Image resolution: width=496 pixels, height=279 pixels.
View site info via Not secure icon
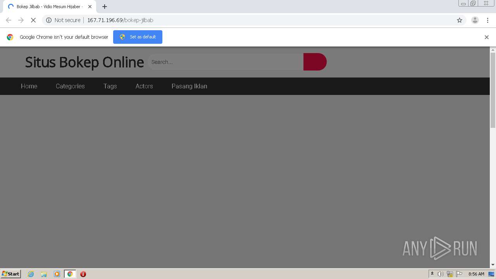pyautogui.click(x=49, y=20)
